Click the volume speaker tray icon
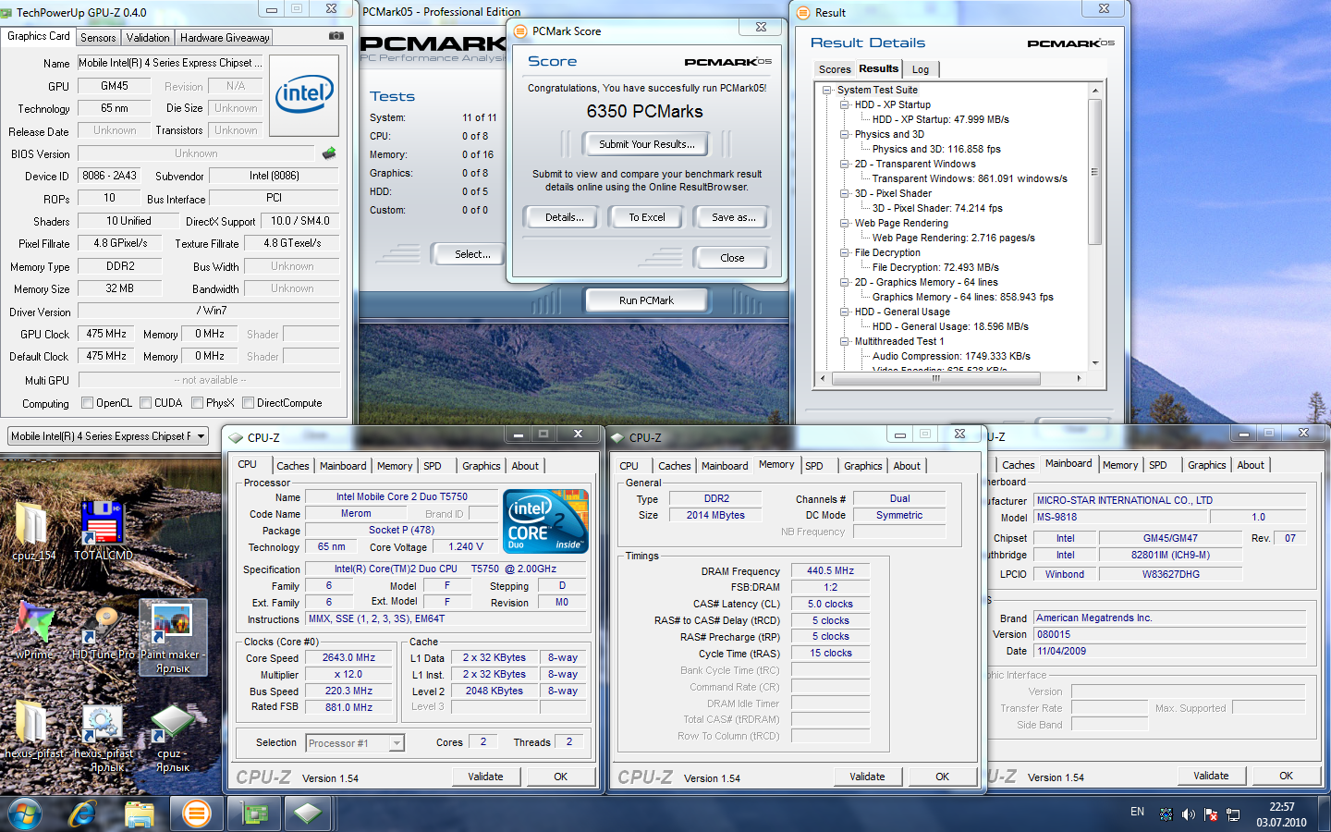The image size is (1331, 832). click(1189, 814)
